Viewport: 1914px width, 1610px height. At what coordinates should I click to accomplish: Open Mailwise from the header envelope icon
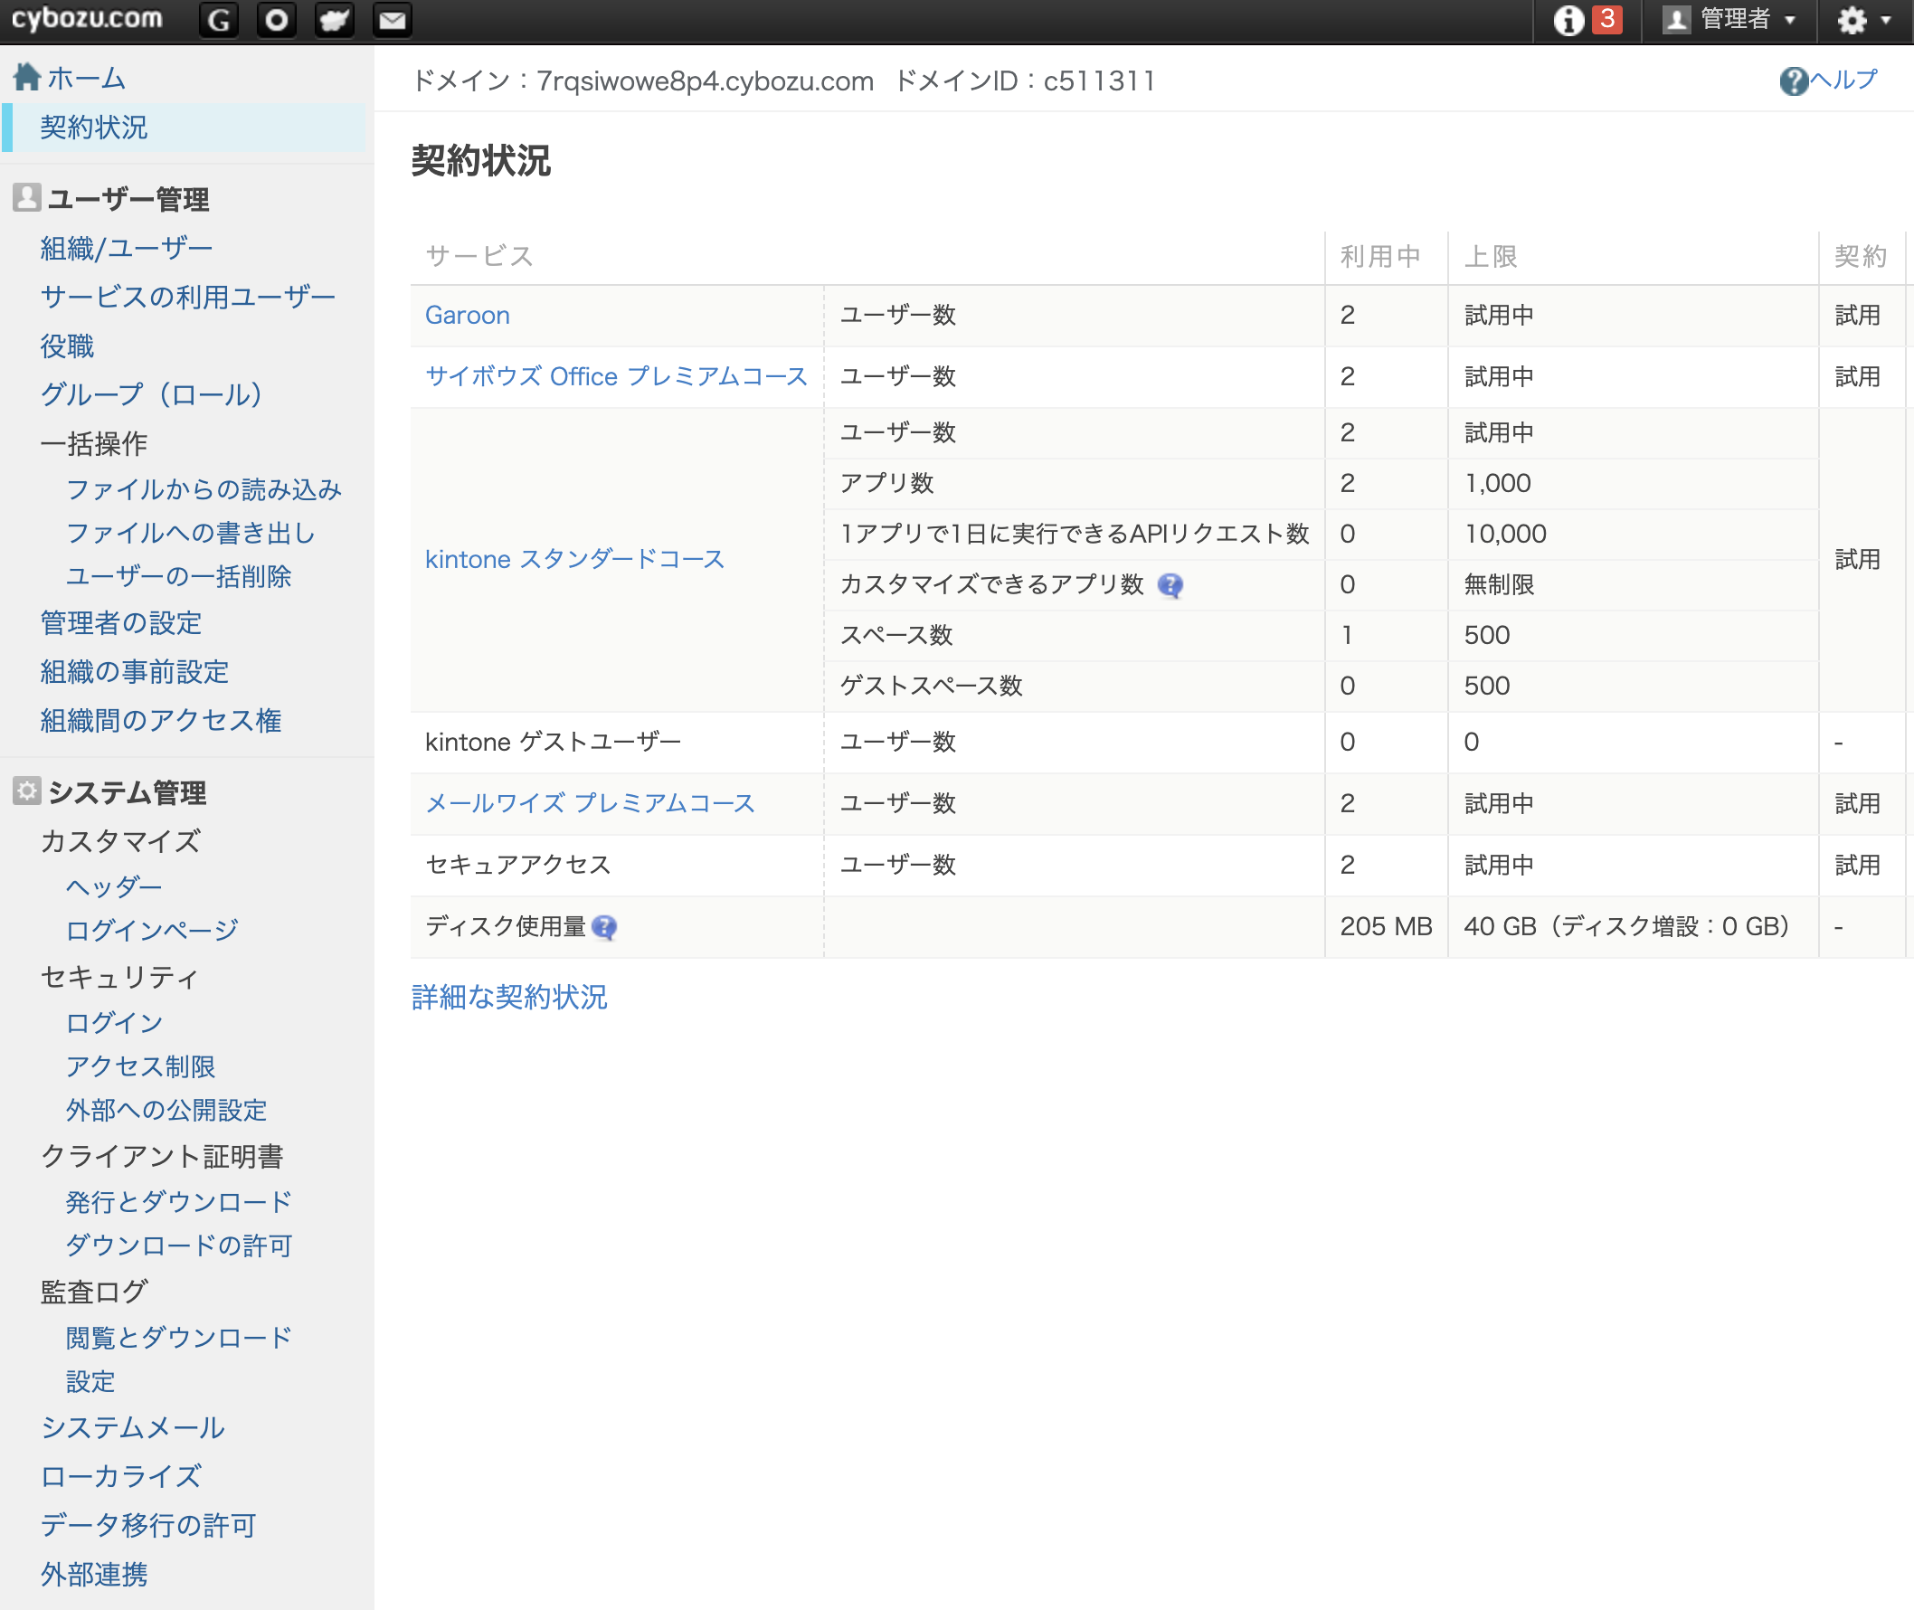(393, 19)
